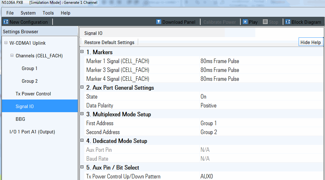Collapse the Multiplexed Mode Setup section
This screenshot has width=325, height=180.
(x=82, y=114)
